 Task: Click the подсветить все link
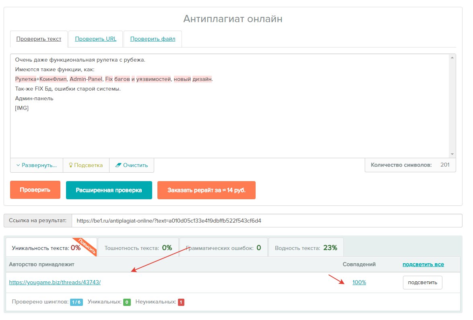423,264
